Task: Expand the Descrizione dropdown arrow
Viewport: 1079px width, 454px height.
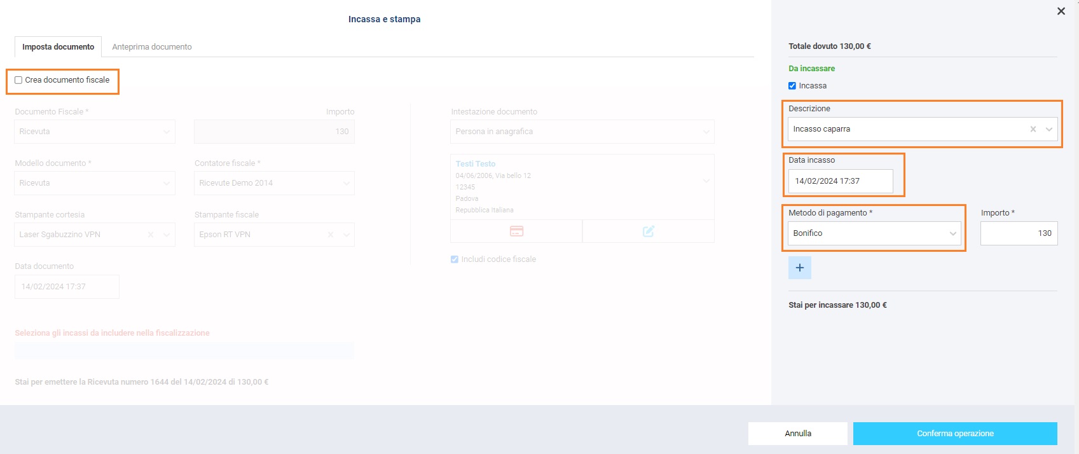Action: [x=1048, y=129]
